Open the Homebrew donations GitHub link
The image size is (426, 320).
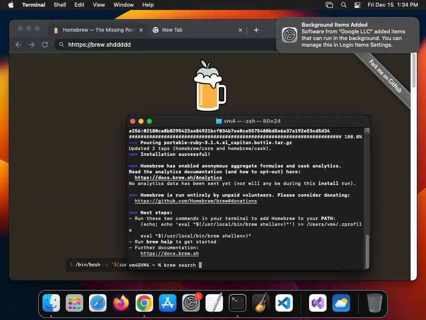pos(196,201)
